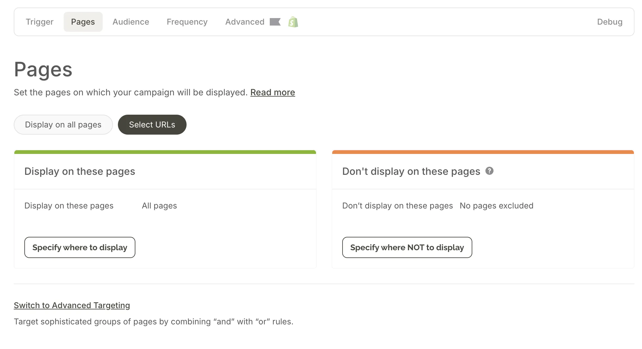Image resolution: width=642 pixels, height=349 pixels.
Task: Click the green bar above display card
Action: click(x=165, y=152)
